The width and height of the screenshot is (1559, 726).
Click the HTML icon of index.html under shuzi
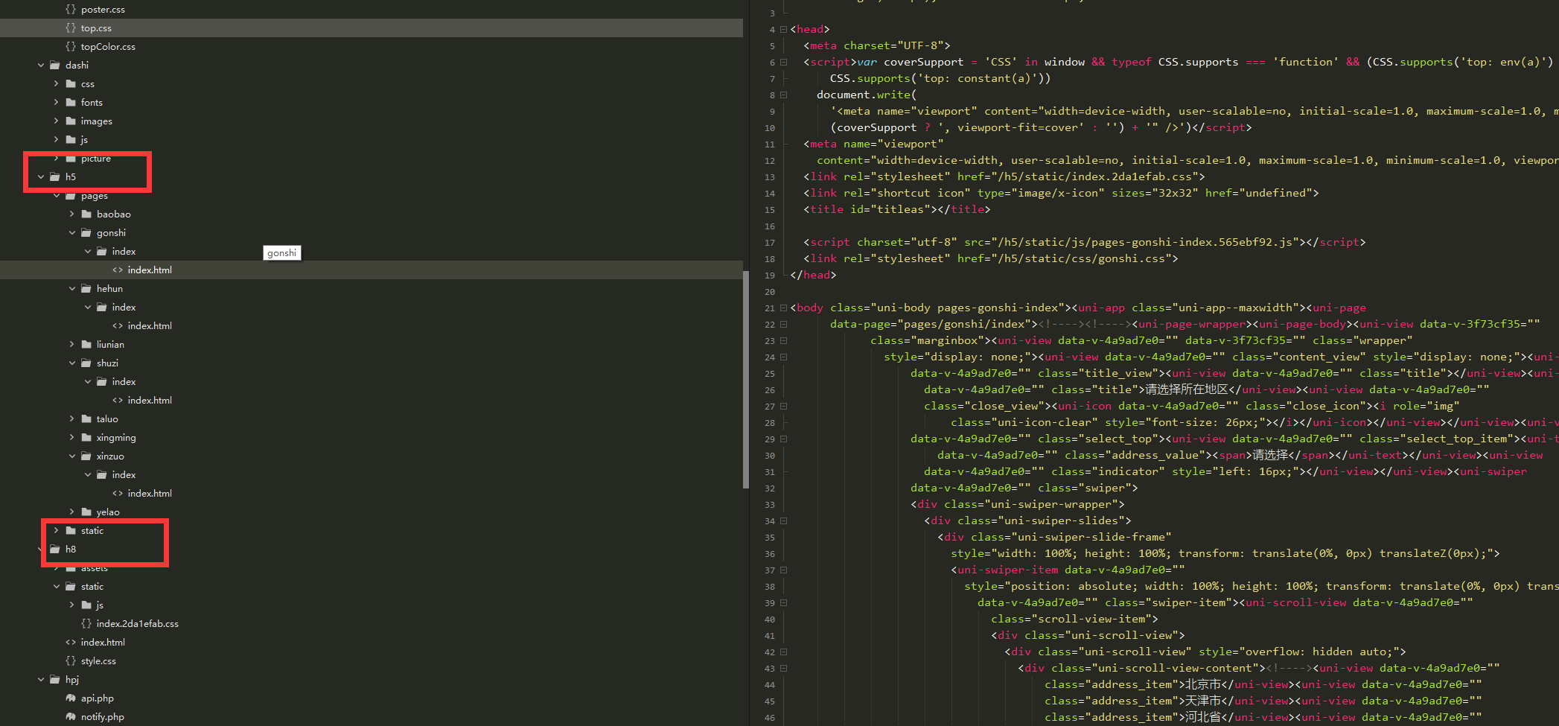click(x=118, y=401)
